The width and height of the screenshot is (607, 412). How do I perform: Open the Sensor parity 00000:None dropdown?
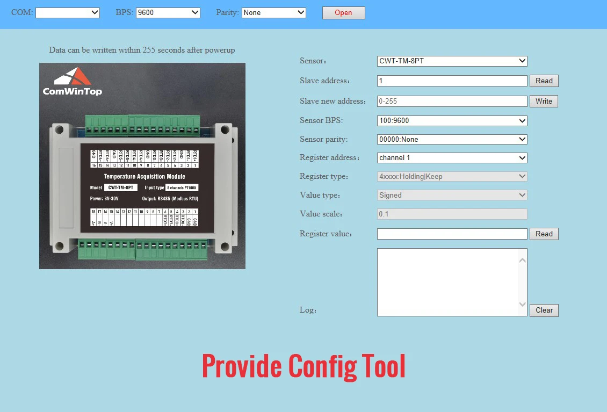coord(452,140)
